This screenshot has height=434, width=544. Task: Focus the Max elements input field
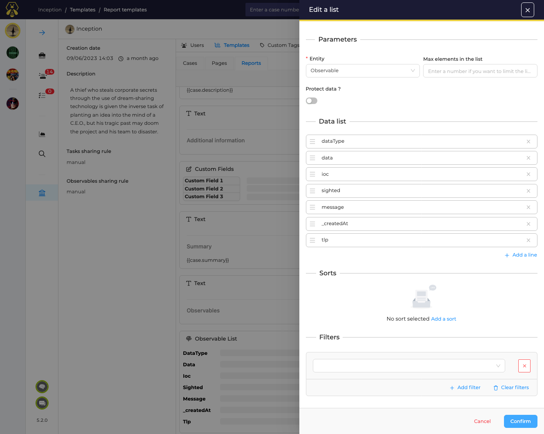[479, 71]
